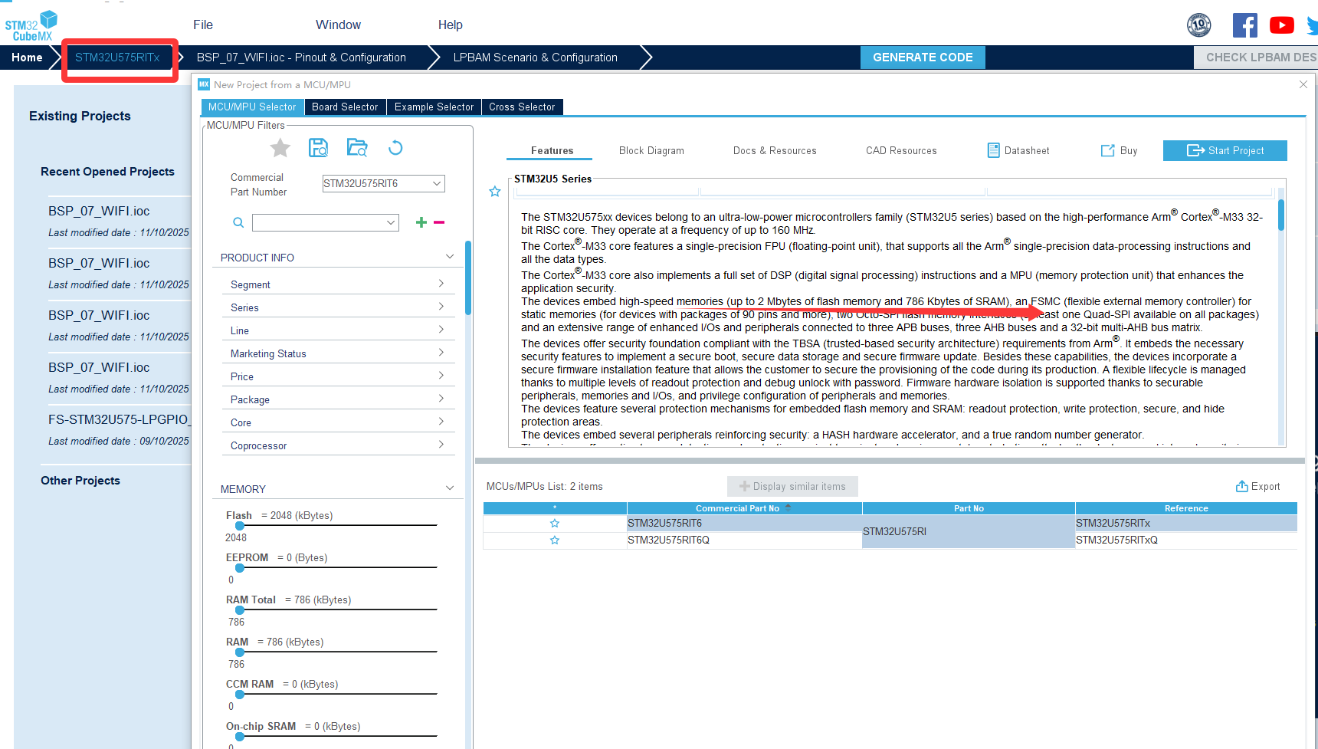The width and height of the screenshot is (1318, 749).
Task: Click the Buy button
Action: [1119, 150]
